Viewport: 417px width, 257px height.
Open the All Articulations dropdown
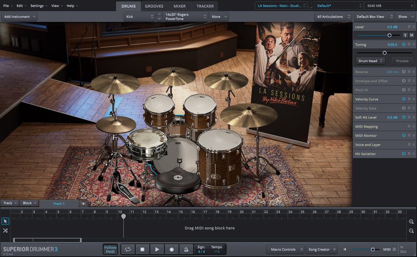point(334,16)
